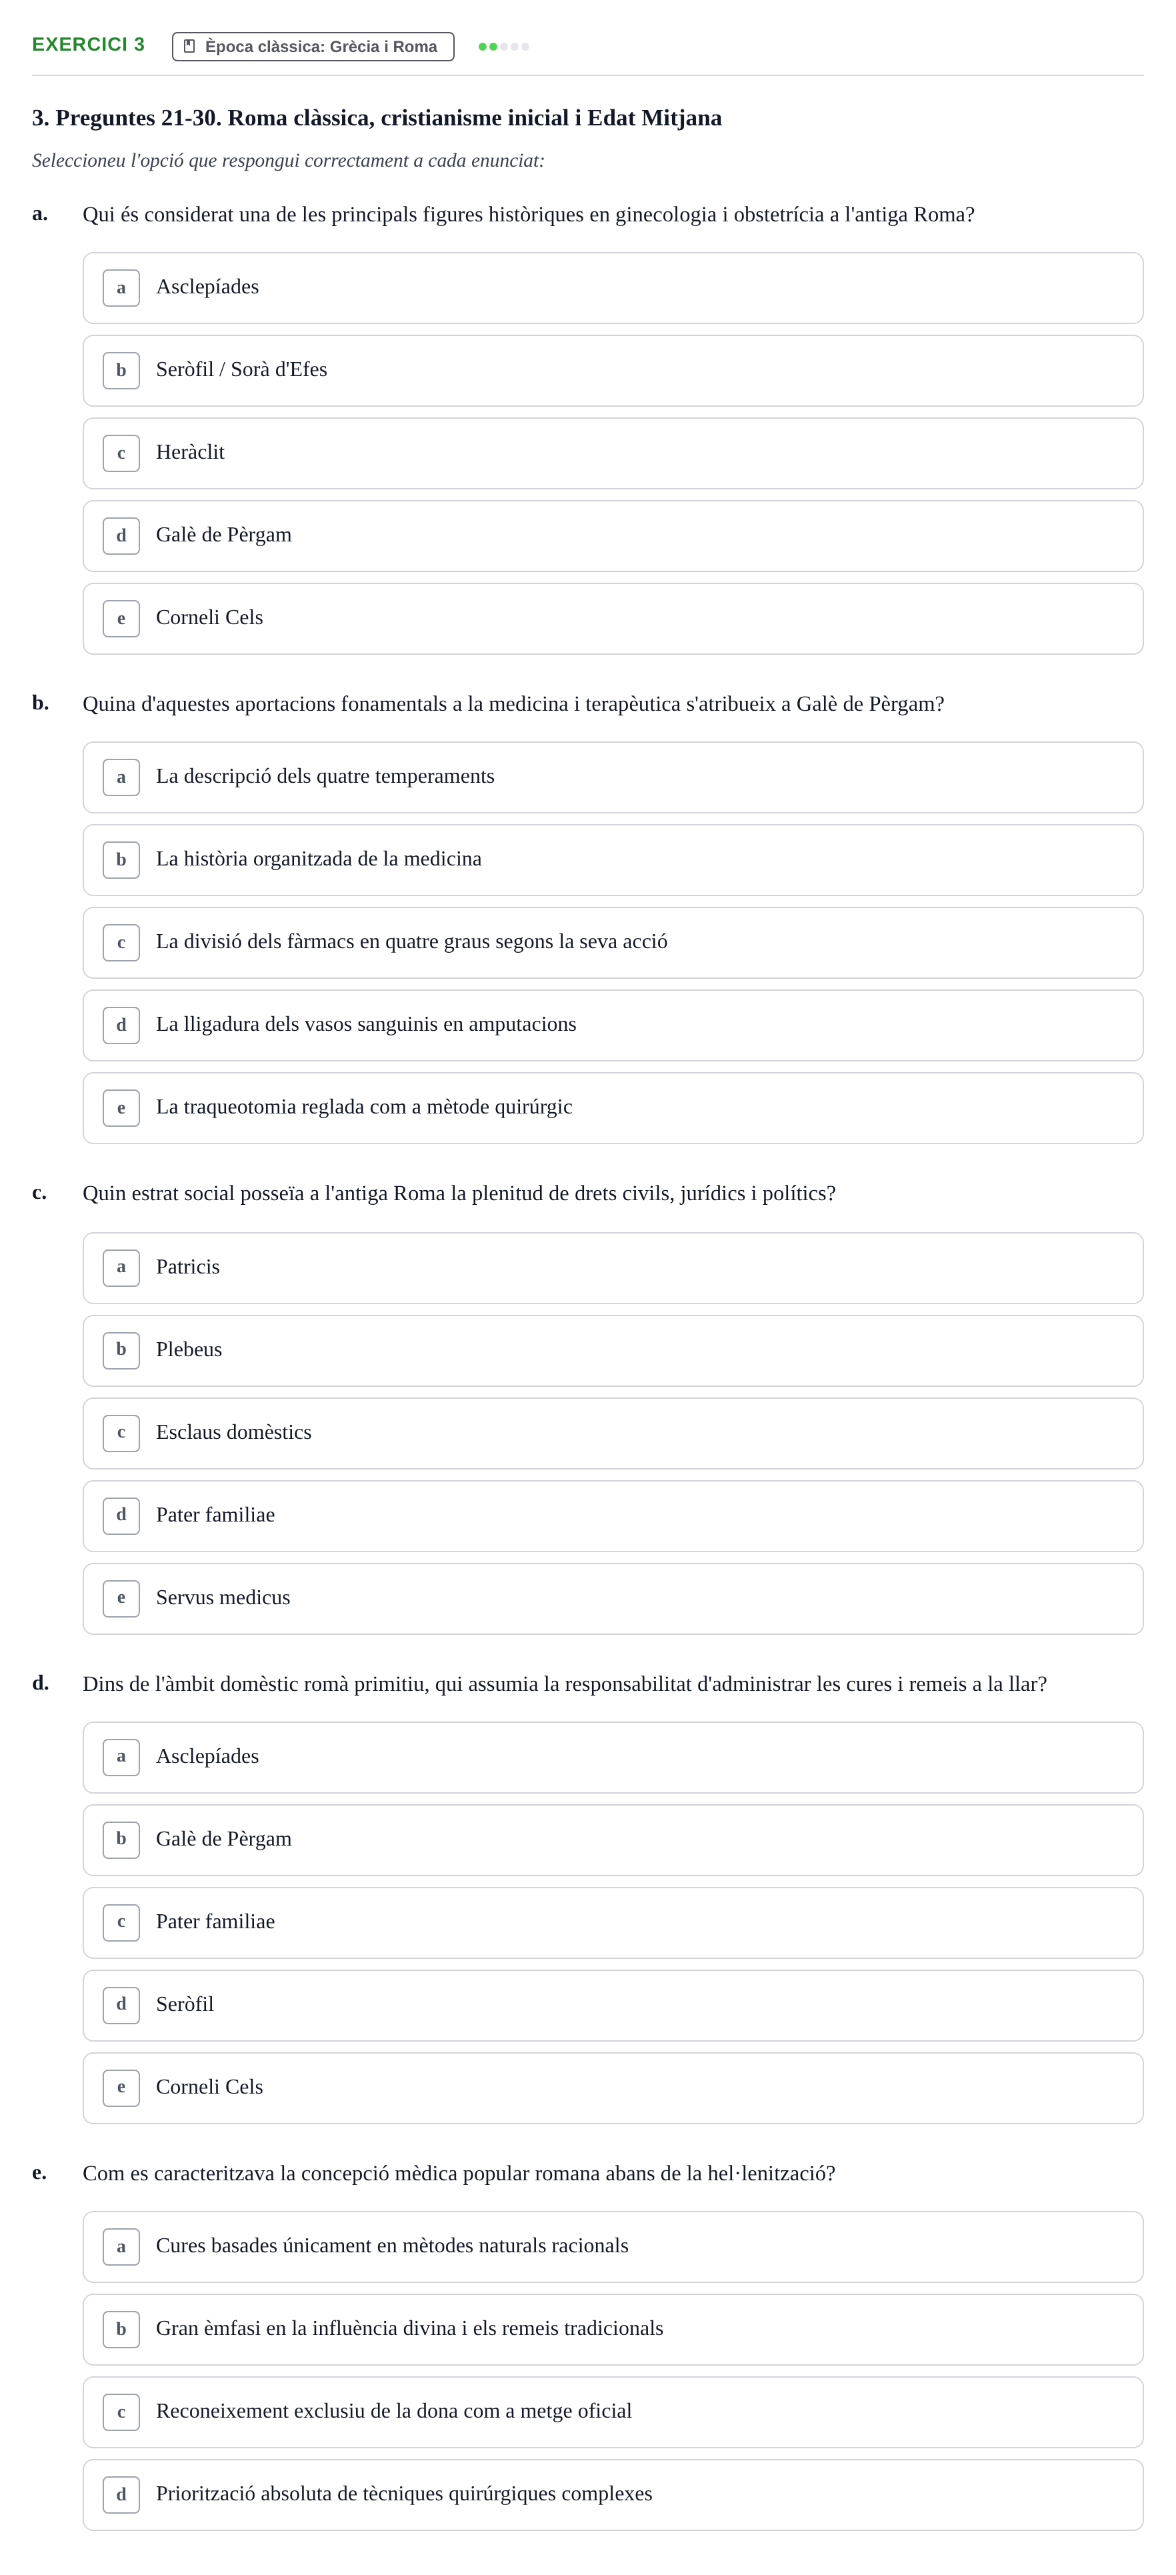
Task: Select answer La descripció dels quatre temperaments
Action: (613, 777)
